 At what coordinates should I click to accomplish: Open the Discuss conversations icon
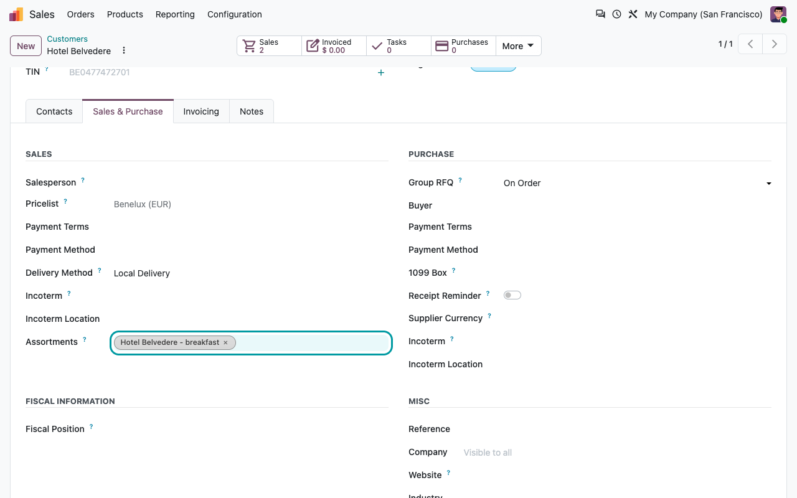[600, 14]
